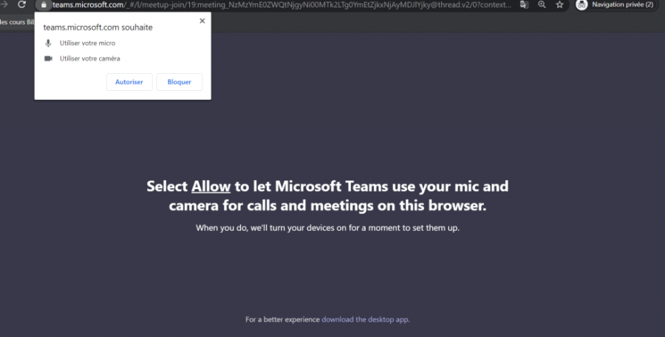
Task: Open the download the desktop app link
Action: coord(365,319)
